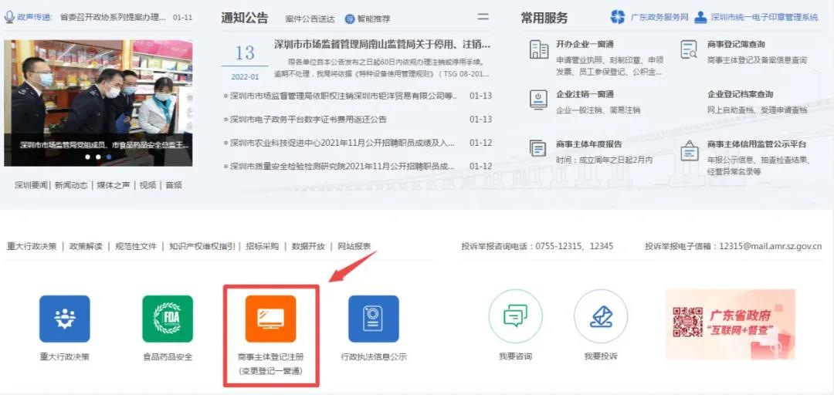This screenshot has height=395, width=834.
Task: Open 开办企业一窗通 service icon
Action: [x=539, y=50]
